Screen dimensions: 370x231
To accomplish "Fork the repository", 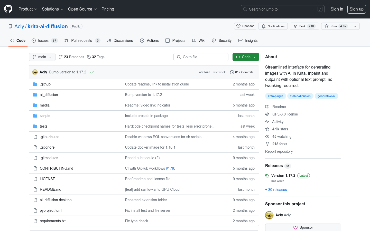I will click(x=304, y=26).
